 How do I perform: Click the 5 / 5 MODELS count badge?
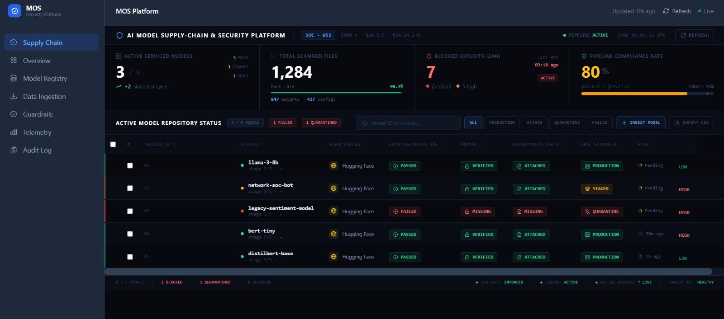tap(245, 122)
